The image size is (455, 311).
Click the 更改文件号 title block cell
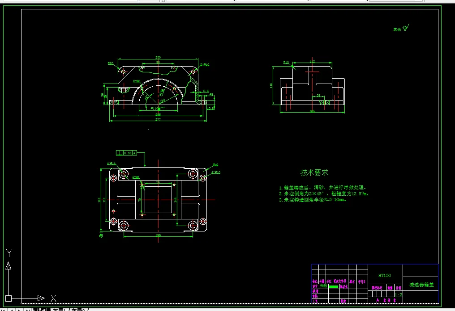tap(340, 282)
